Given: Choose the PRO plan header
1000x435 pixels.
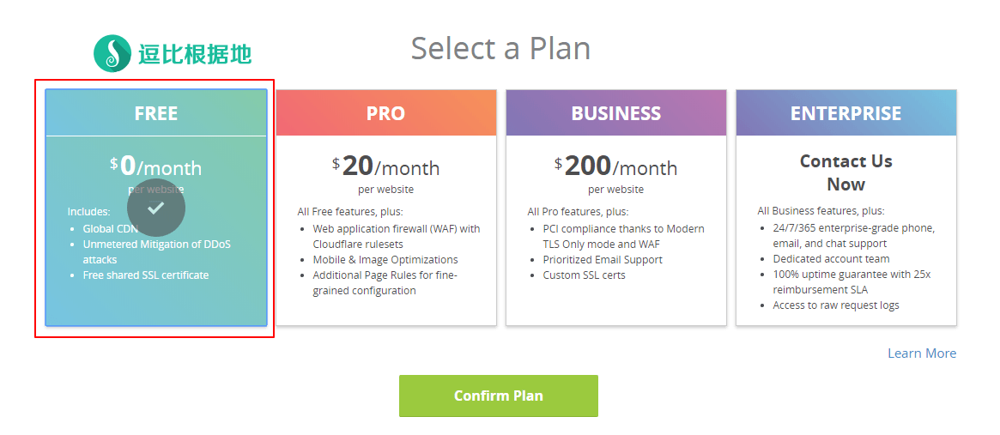Looking at the screenshot, I should [385, 113].
